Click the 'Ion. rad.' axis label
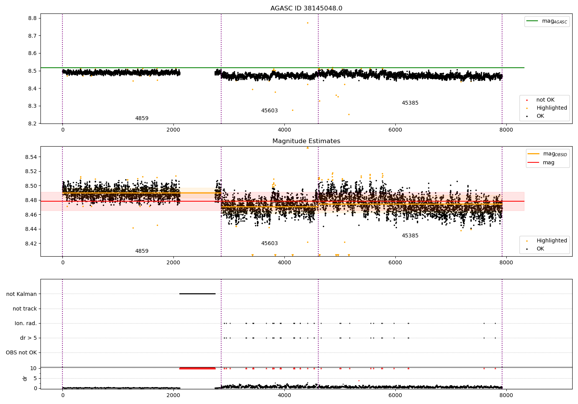 (x=26, y=324)
